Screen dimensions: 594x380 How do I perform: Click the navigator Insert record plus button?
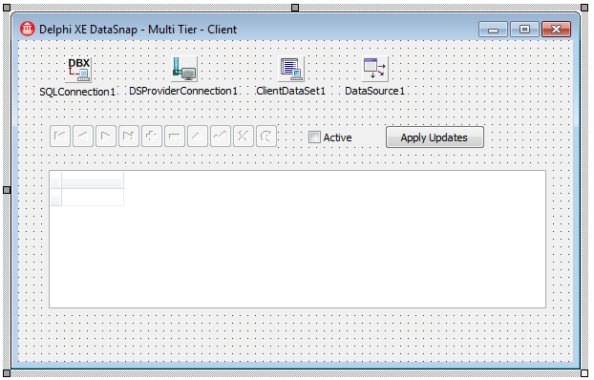click(152, 136)
